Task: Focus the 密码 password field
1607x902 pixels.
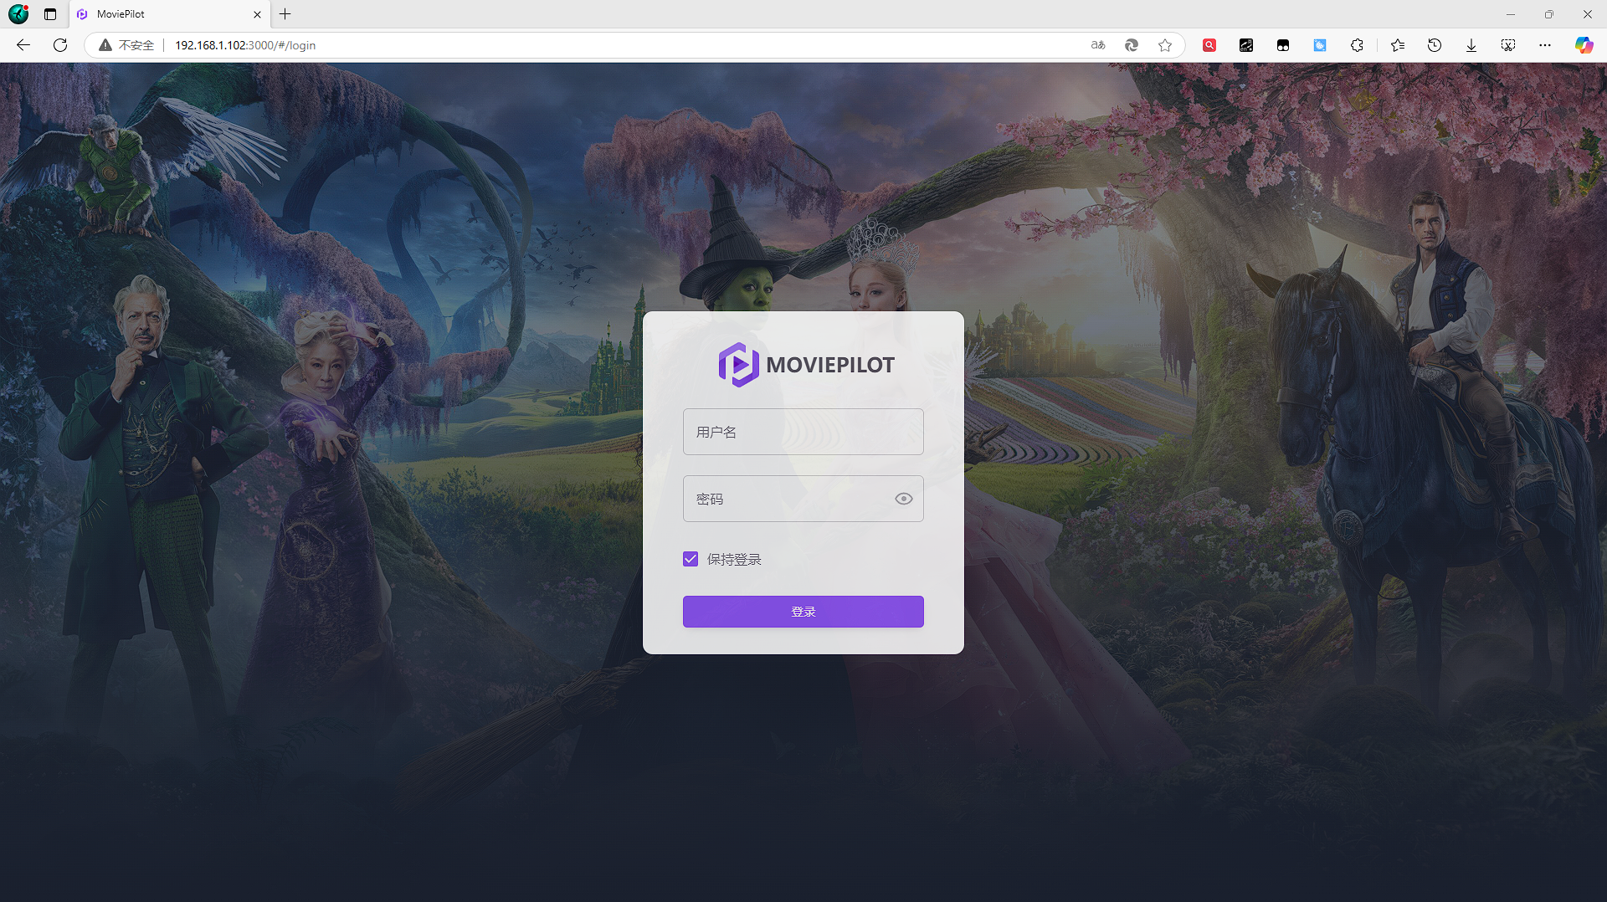Action: [803, 499]
